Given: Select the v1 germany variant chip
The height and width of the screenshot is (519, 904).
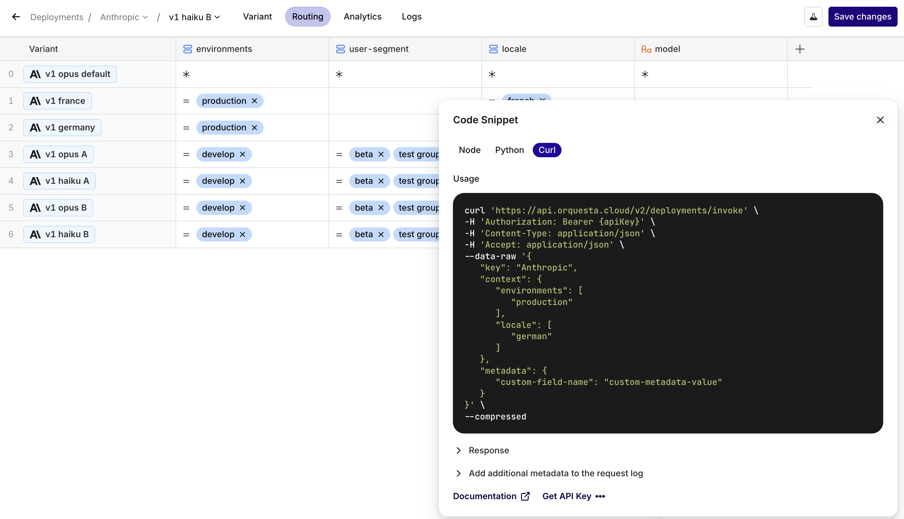Looking at the screenshot, I should coord(62,128).
